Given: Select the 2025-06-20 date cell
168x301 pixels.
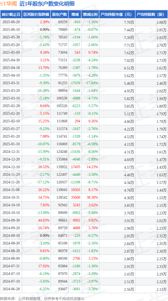Looking at the screenshot, I should coord(11,22).
